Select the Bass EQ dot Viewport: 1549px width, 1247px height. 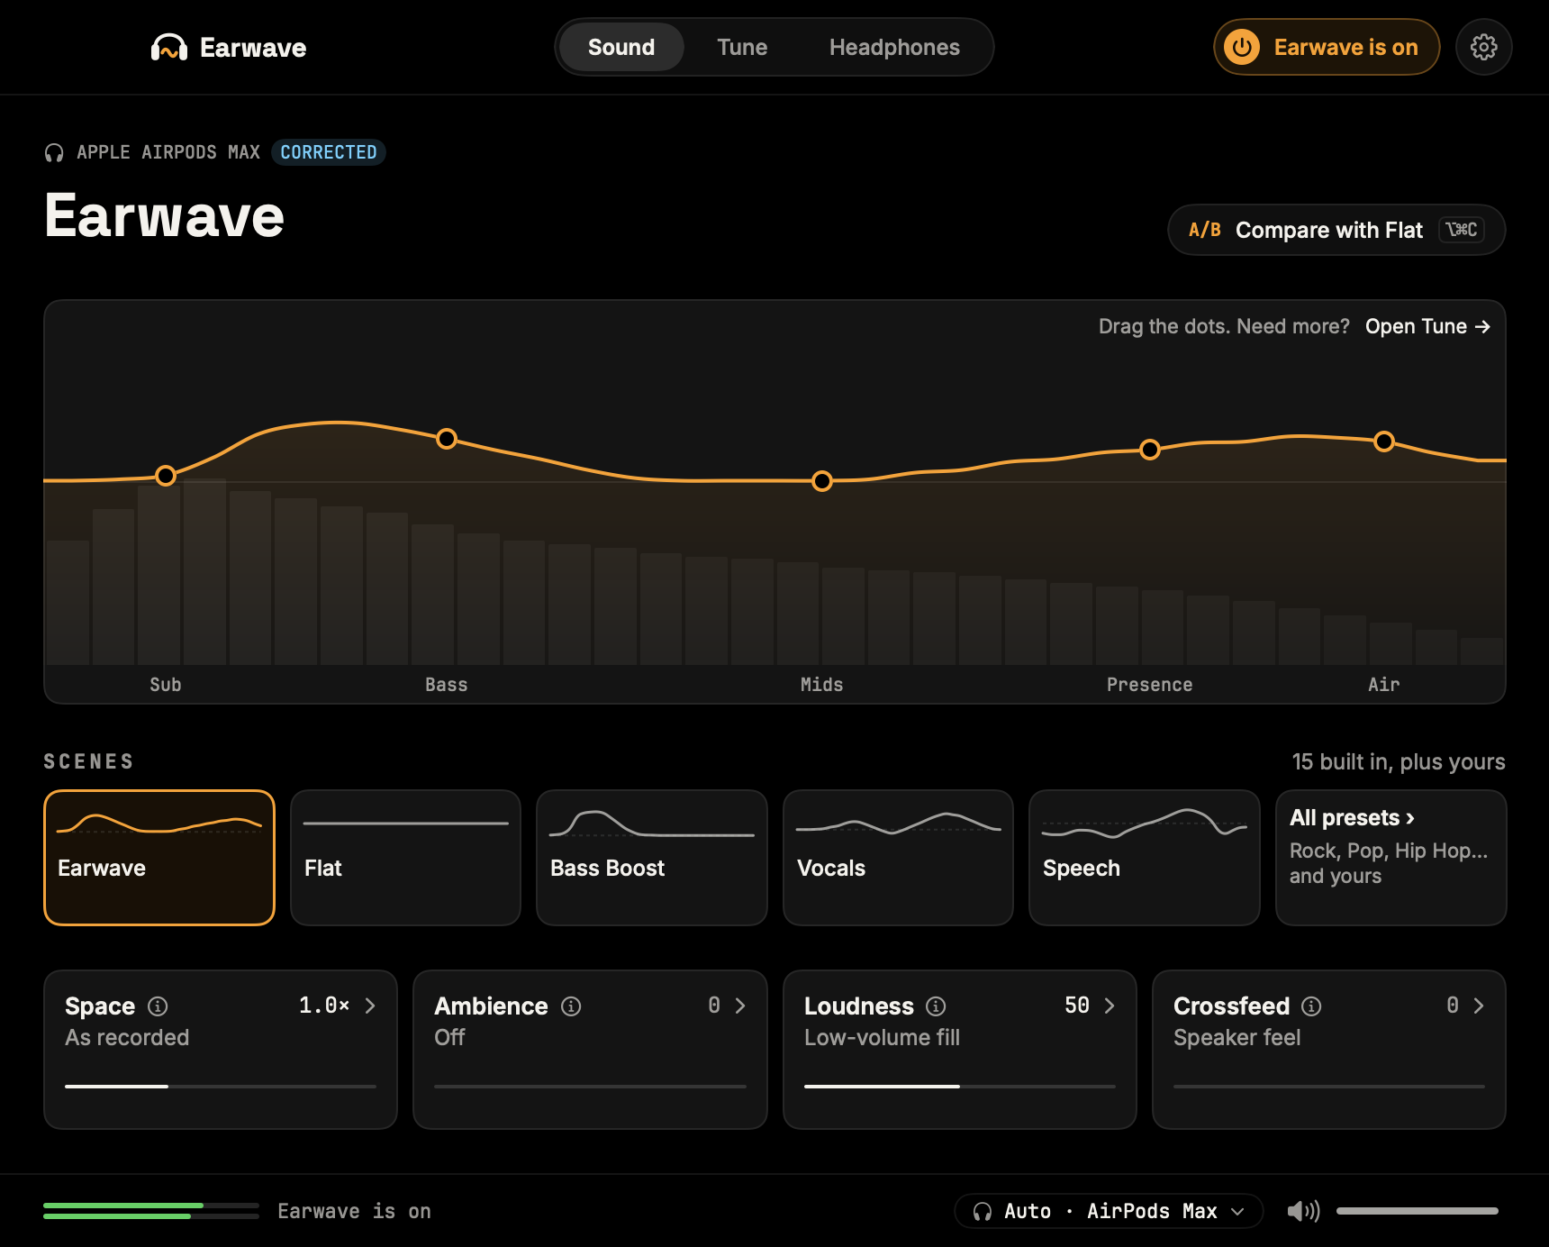447,439
